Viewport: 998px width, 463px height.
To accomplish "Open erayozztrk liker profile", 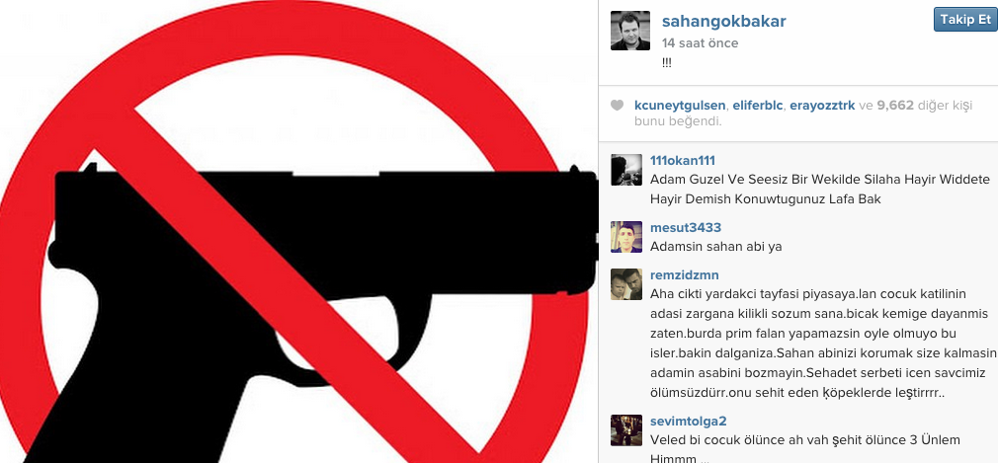I will point(822,106).
